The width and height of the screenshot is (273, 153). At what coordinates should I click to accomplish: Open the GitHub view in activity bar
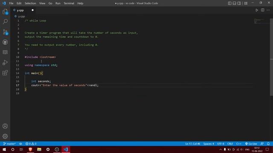pos(5,42)
